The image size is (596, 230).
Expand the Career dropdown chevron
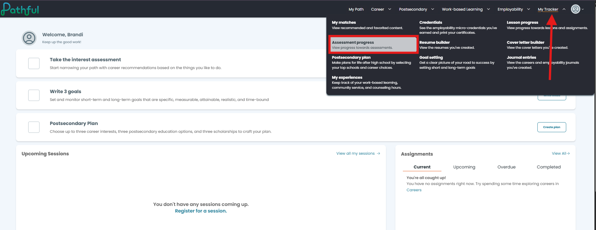pos(390,9)
